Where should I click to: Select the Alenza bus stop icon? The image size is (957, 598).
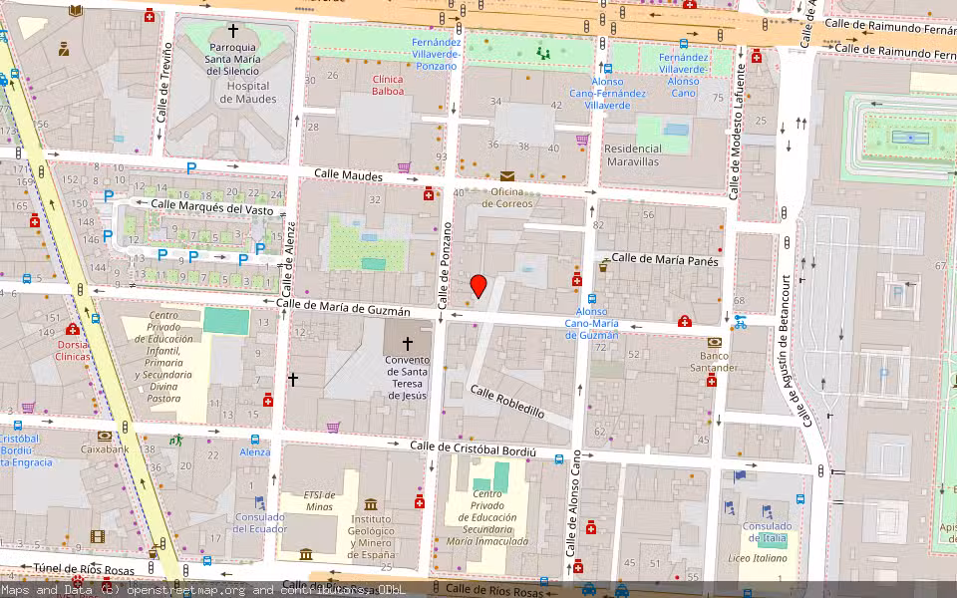[x=255, y=439]
